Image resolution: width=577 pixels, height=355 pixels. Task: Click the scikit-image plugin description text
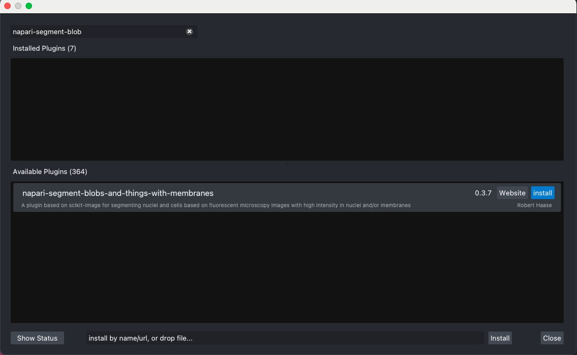[x=216, y=206]
